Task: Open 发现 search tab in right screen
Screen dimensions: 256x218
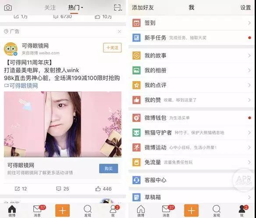Action: [x=217, y=211]
